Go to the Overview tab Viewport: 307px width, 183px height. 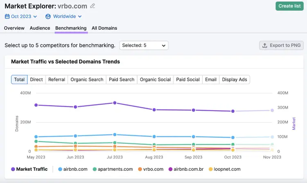14,28
